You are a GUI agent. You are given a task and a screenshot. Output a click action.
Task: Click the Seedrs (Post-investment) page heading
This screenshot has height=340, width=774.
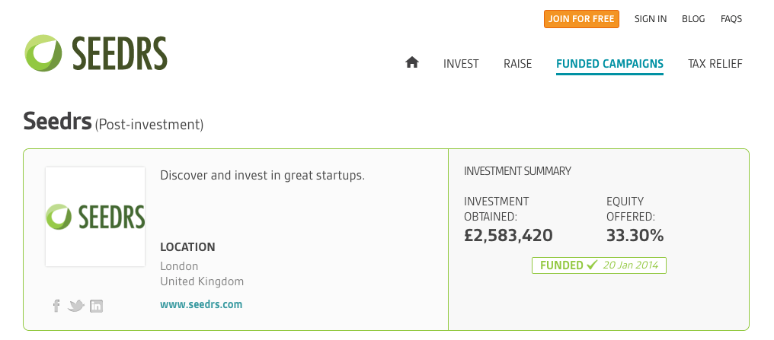[113, 122]
